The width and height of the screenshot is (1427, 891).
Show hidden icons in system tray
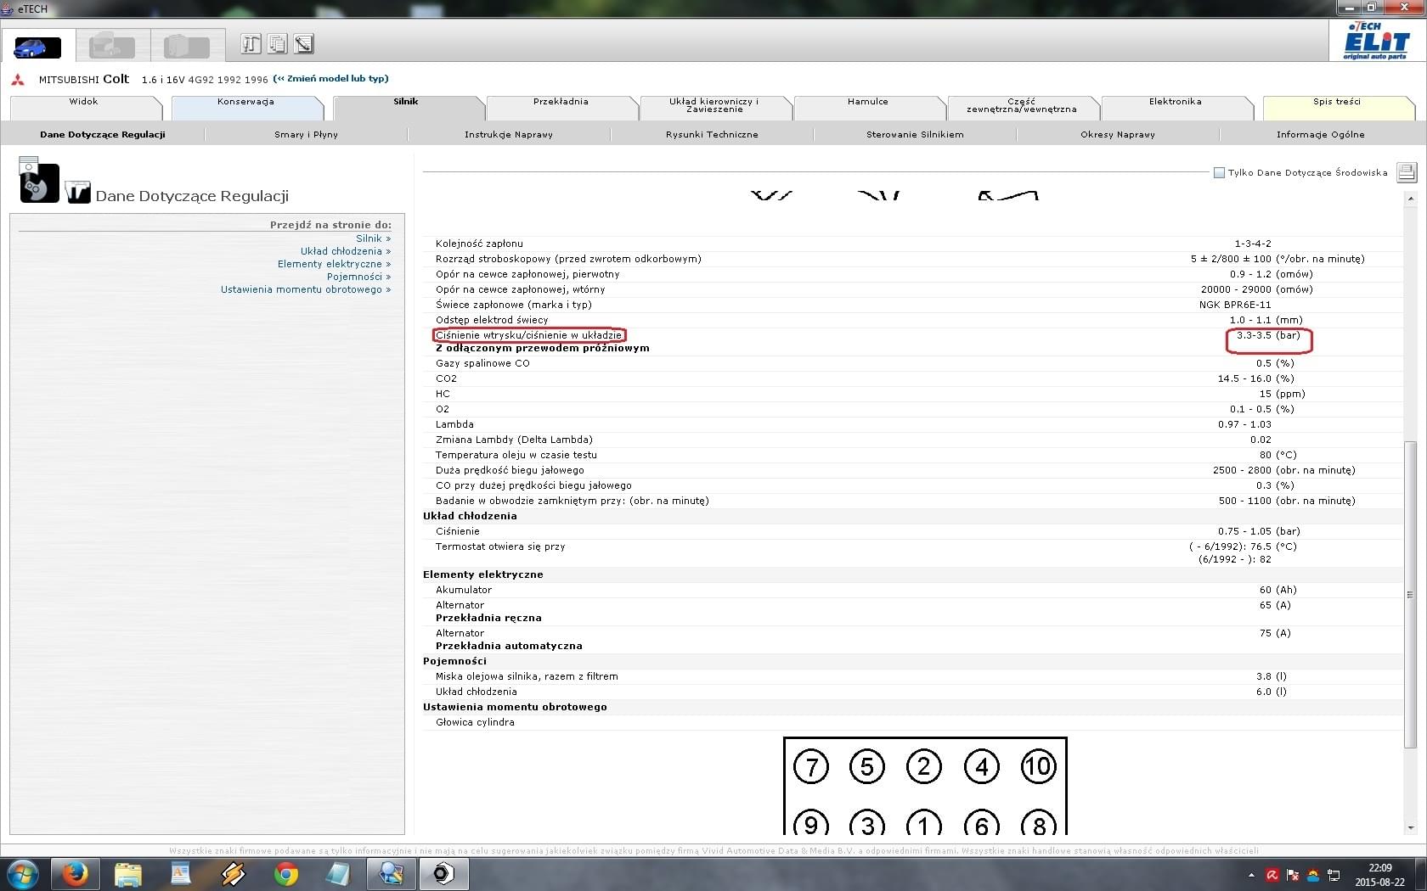[1251, 874]
